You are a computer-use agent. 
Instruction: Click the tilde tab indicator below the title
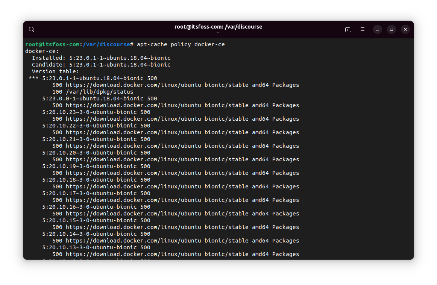(218, 33)
